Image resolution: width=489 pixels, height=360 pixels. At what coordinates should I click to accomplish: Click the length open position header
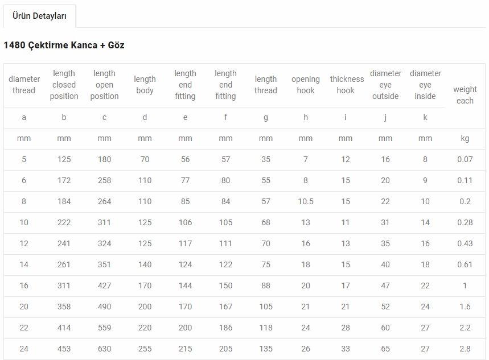click(x=105, y=85)
